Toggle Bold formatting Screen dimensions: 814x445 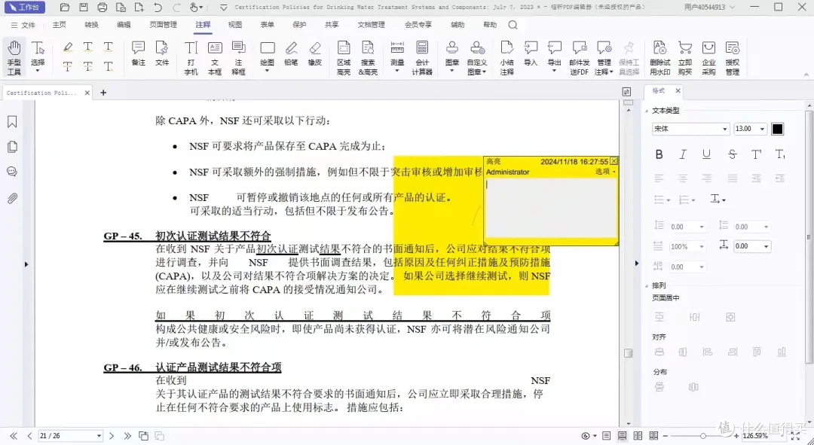click(659, 154)
